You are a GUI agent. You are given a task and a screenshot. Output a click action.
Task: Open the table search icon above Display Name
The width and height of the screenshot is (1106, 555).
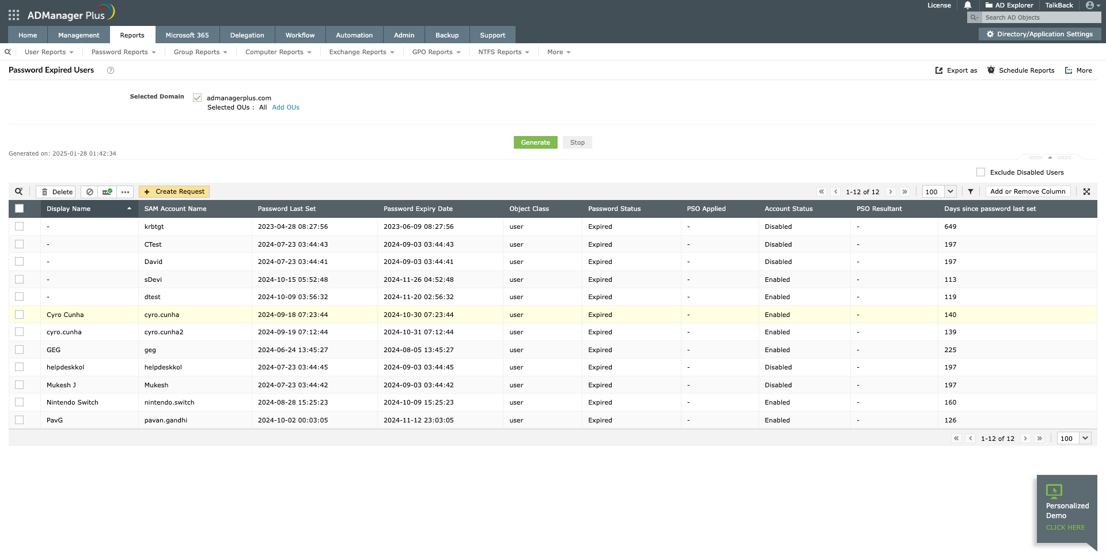coord(19,191)
